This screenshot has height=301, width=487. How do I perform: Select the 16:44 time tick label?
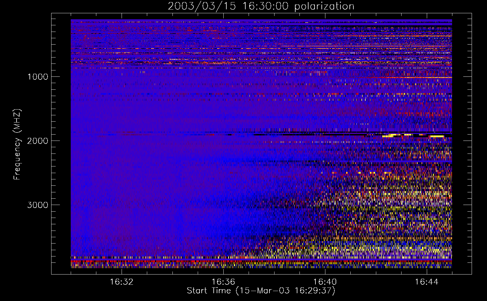pos(427,282)
